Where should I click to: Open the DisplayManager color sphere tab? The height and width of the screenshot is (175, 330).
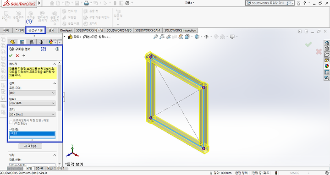coord(50,42)
